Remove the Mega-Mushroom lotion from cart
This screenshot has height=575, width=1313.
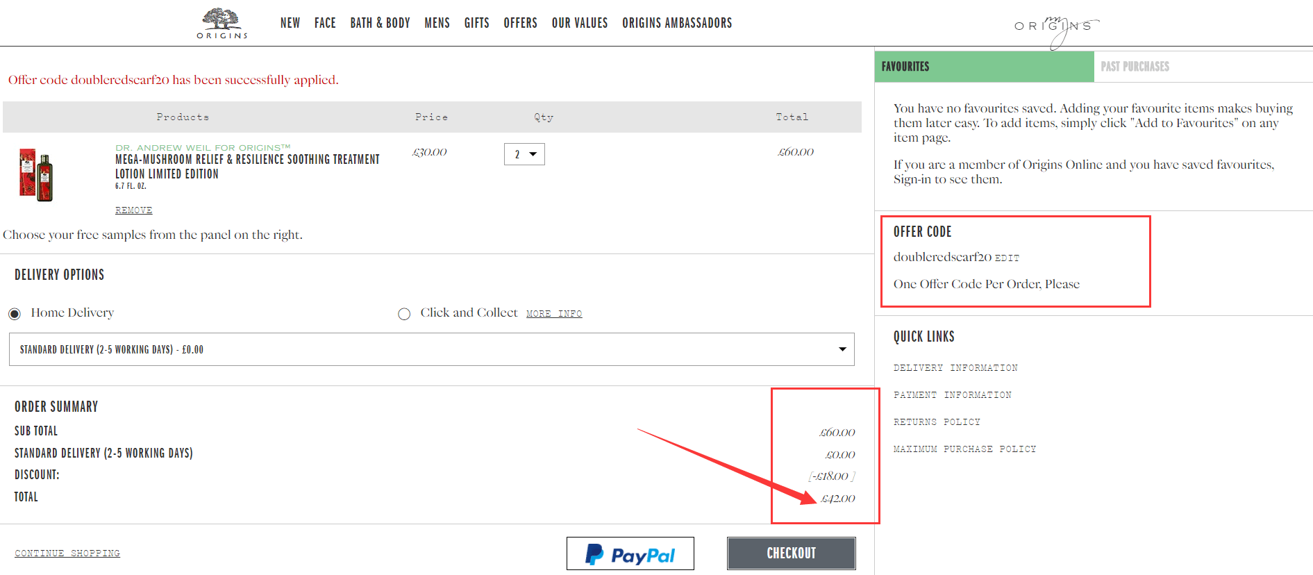point(133,210)
